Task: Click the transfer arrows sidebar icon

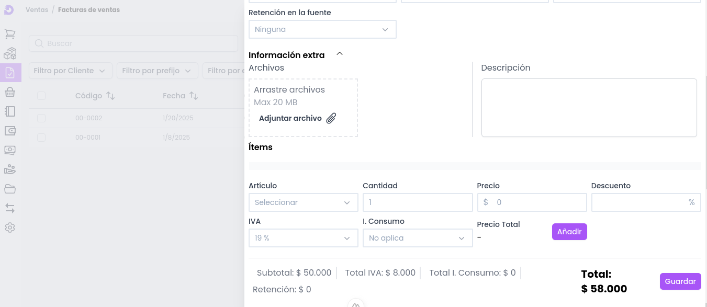Action: click(x=10, y=208)
